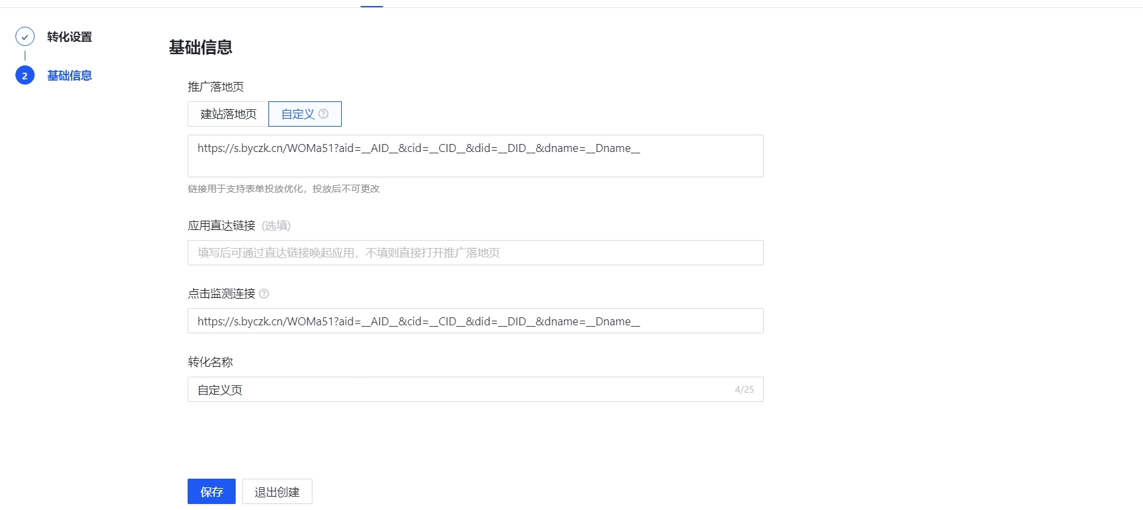Click the 推广落地页 field label
Screen dimensions: 1143x510
(216, 87)
